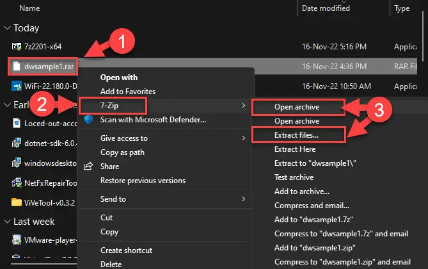Viewport: 428px width, 269px height.
Task: Click the Share arrow icon
Action: point(88,167)
